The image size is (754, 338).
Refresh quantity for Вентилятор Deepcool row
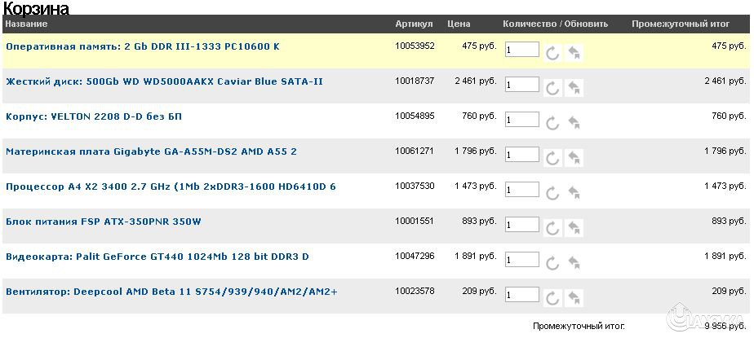pyautogui.click(x=552, y=299)
